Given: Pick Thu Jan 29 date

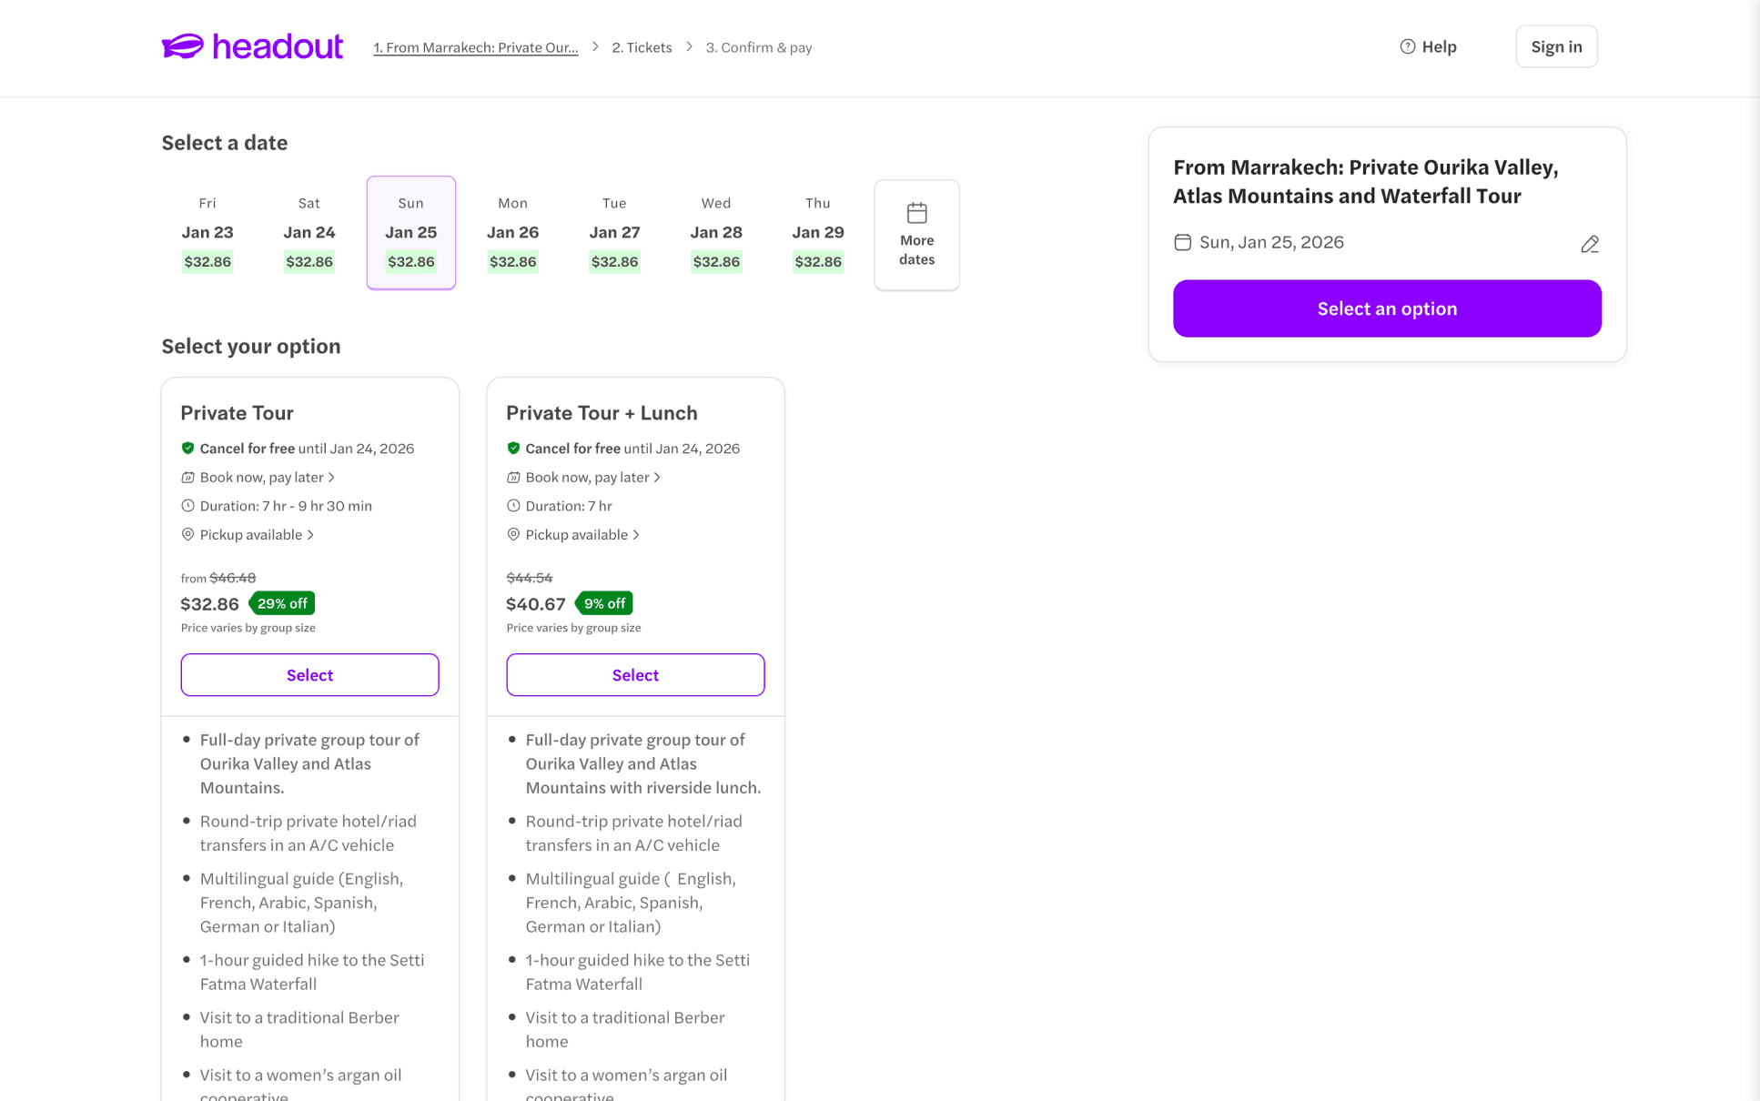Looking at the screenshot, I should (817, 233).
